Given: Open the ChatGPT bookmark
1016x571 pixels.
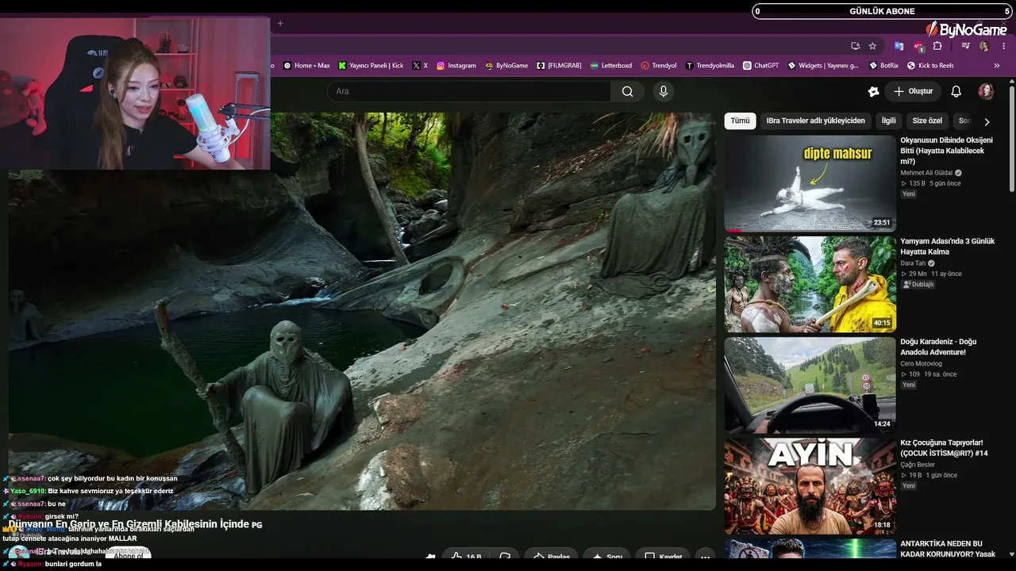Looking at the screenshot, I should click(x=761, y=66).
